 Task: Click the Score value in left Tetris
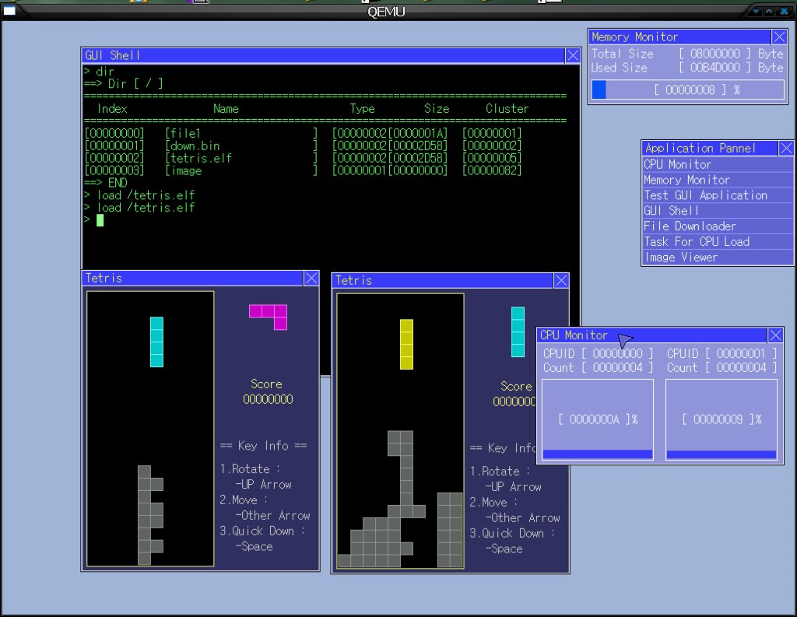(268, 399)
